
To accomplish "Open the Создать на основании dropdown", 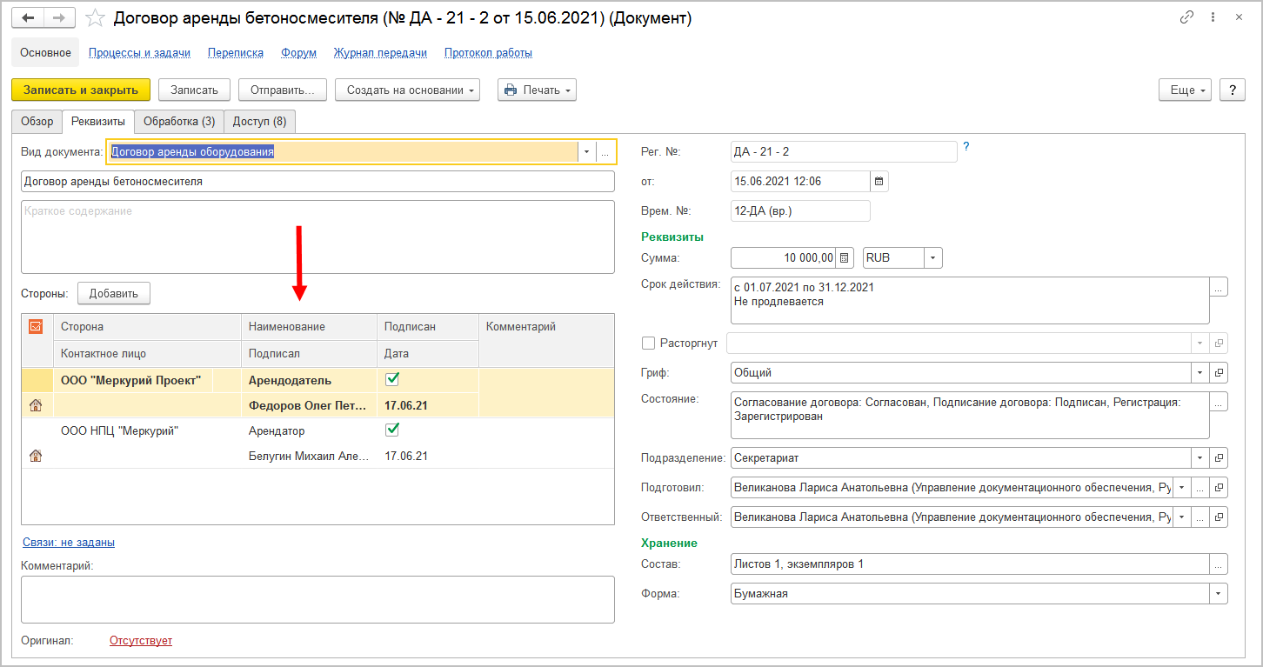I will click(407, 90).
